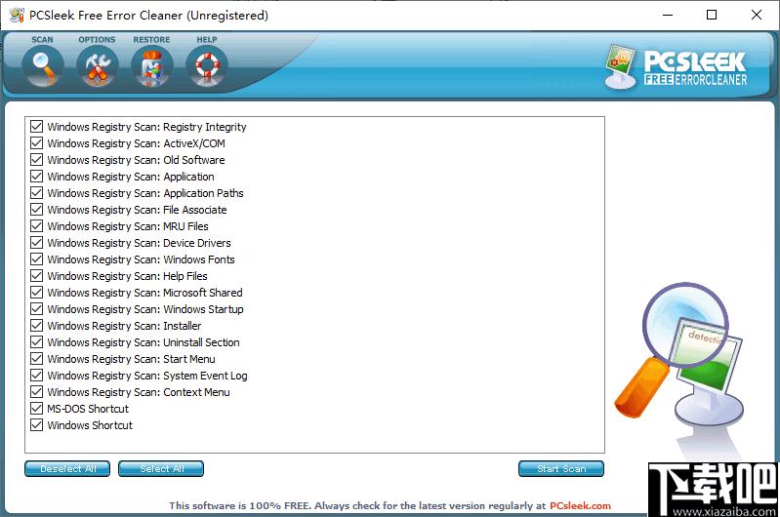Screen dimensions: 780x517
Task: Click the PCSleek app icon in title bar
Action: [17, 15]
